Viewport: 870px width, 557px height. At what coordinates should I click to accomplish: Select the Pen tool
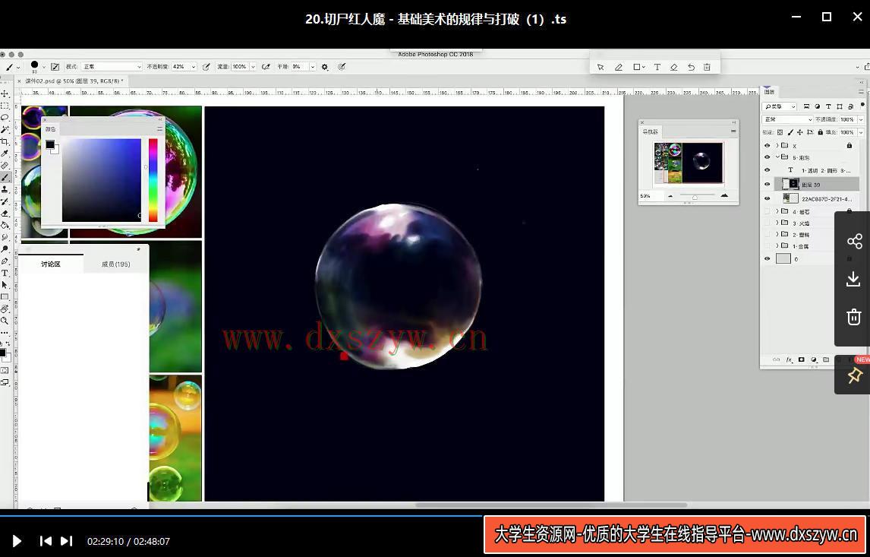[5, 261]
